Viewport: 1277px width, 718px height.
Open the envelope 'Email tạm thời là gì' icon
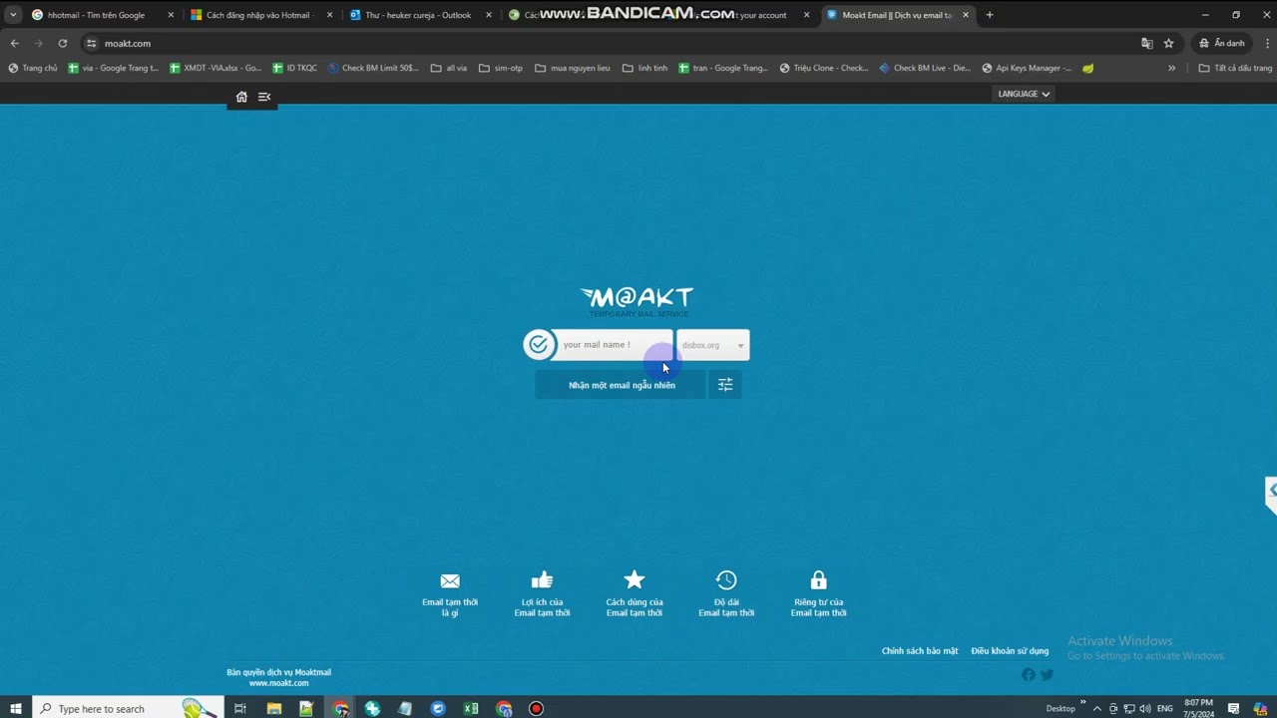tap(450, 580)
